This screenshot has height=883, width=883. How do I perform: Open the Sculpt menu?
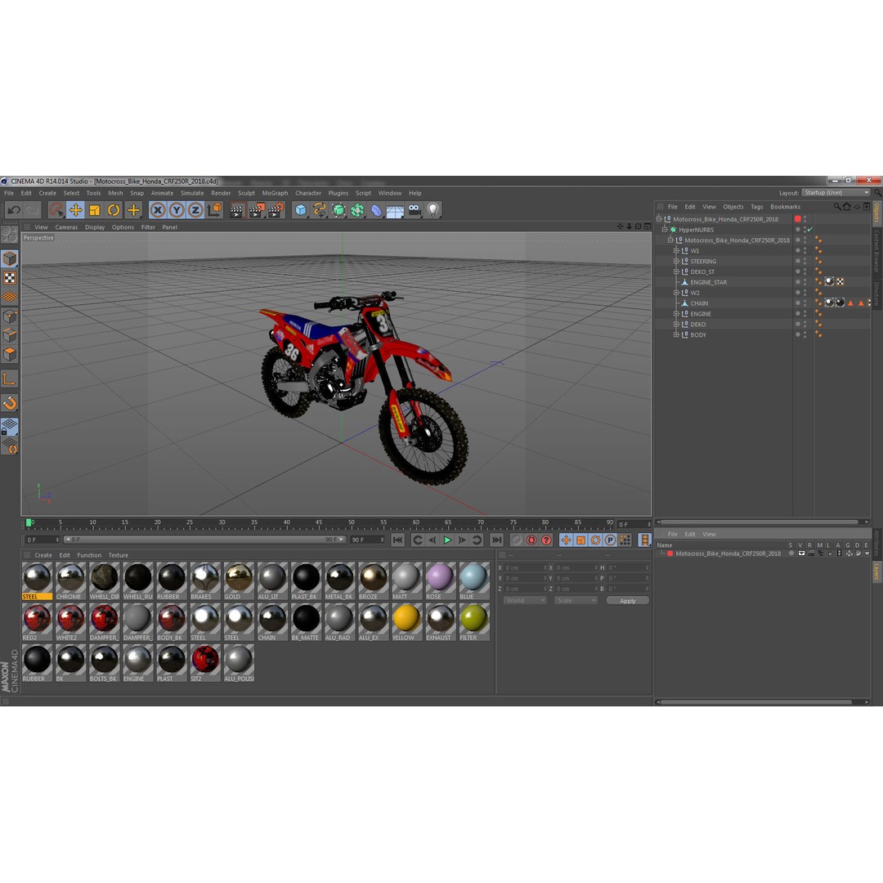coord(246,193)
